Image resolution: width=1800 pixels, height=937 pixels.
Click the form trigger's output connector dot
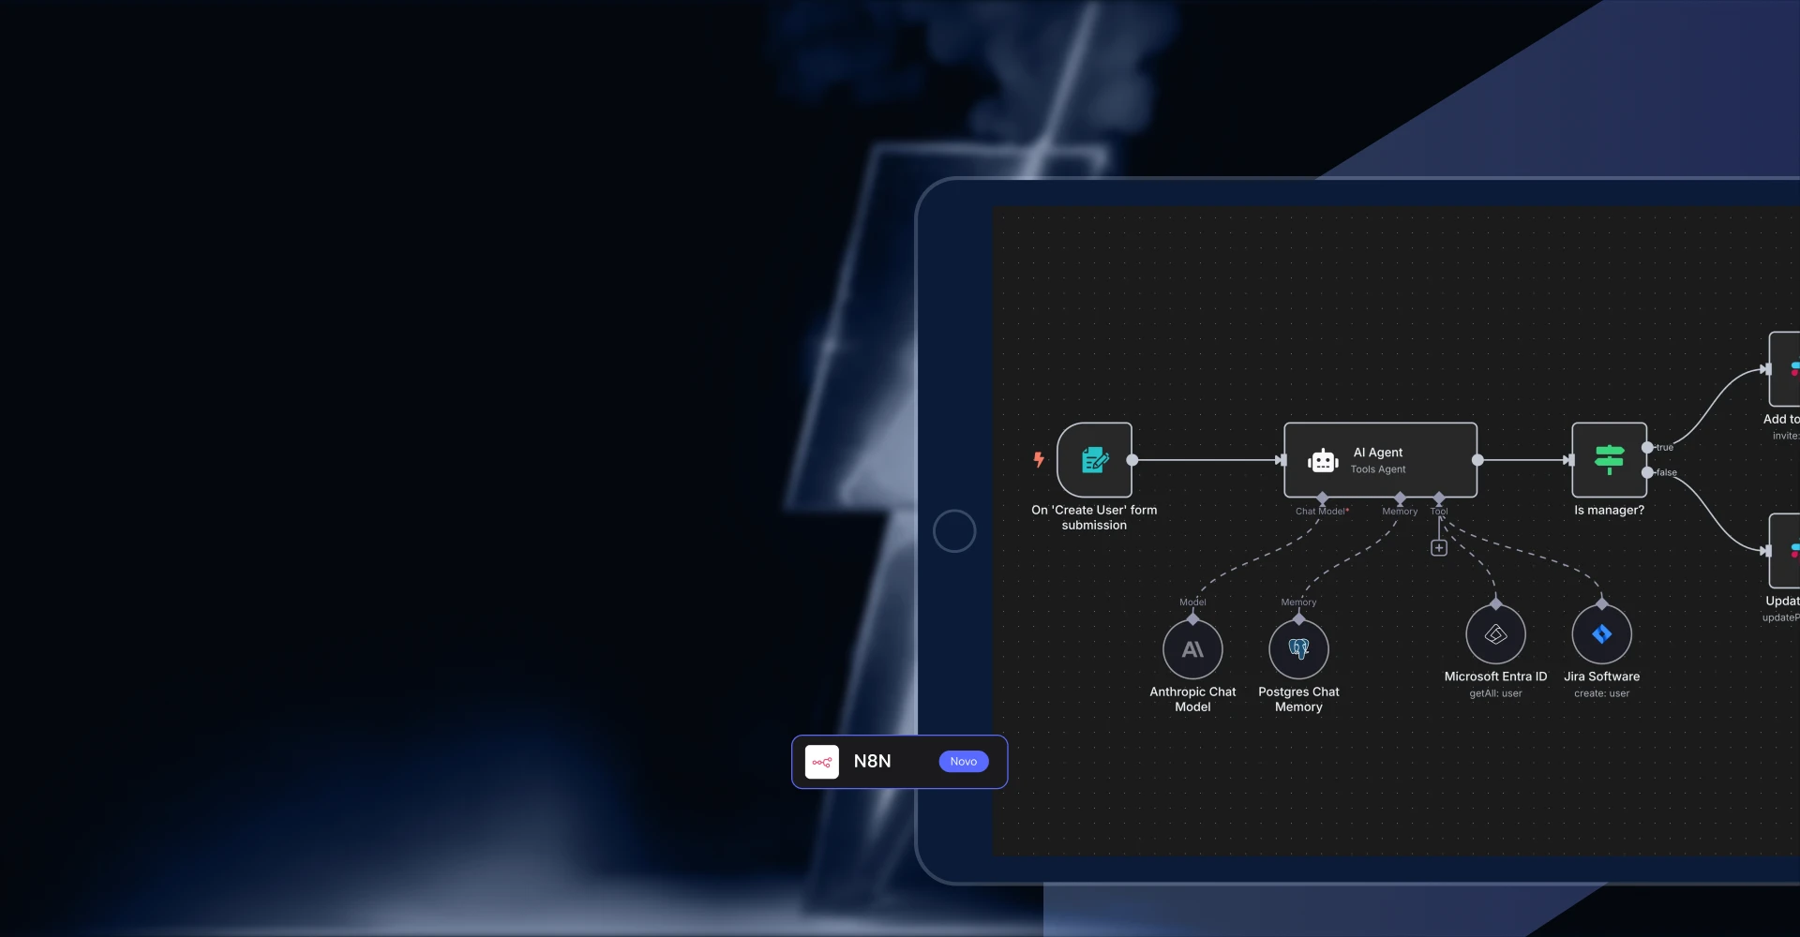pos(1132,460)
